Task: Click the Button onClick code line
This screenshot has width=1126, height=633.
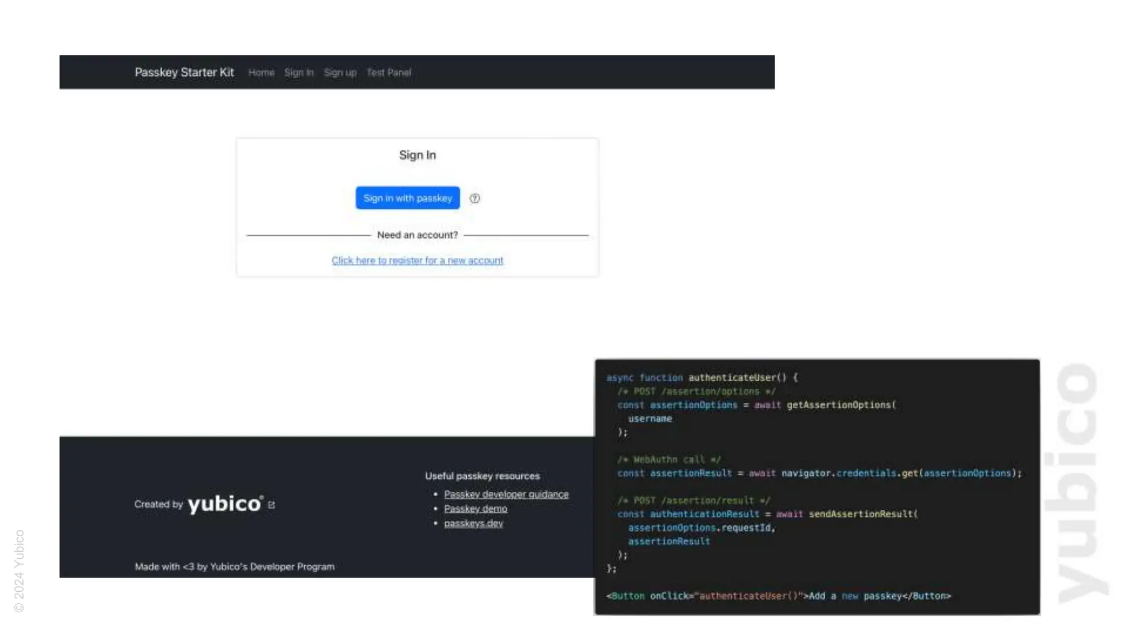Action: (778, 596)
